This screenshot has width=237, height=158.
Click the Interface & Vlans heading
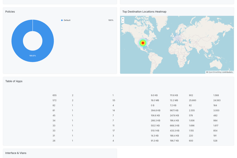coord(16,153)
